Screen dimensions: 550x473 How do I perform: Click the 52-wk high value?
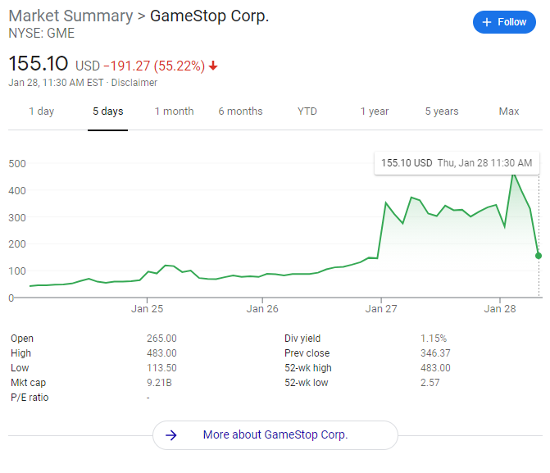(x=435, y=368)
